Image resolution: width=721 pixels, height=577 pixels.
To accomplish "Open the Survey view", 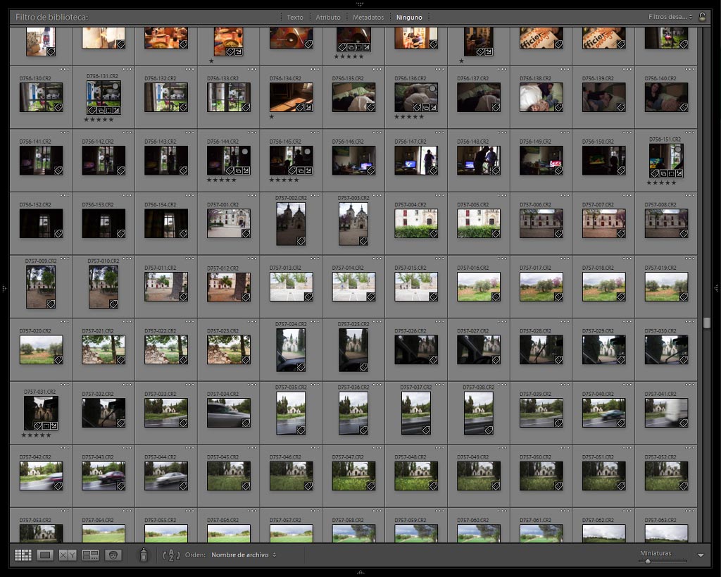I will point(90,555).
